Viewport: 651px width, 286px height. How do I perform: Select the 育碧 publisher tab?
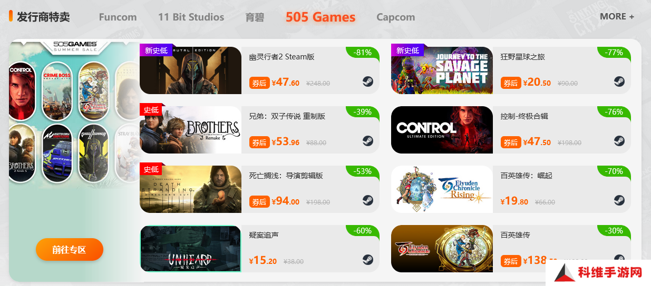[255, 17]
